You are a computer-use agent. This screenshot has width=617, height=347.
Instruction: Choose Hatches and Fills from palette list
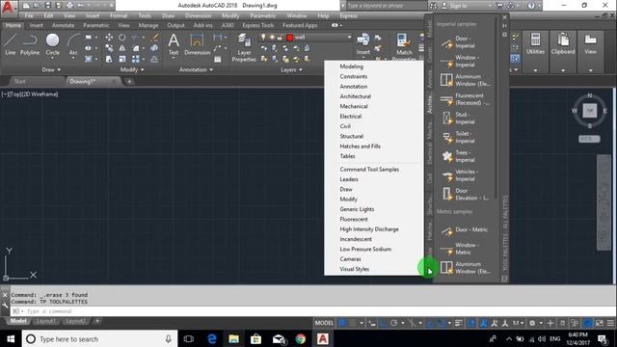coord(360,147)
